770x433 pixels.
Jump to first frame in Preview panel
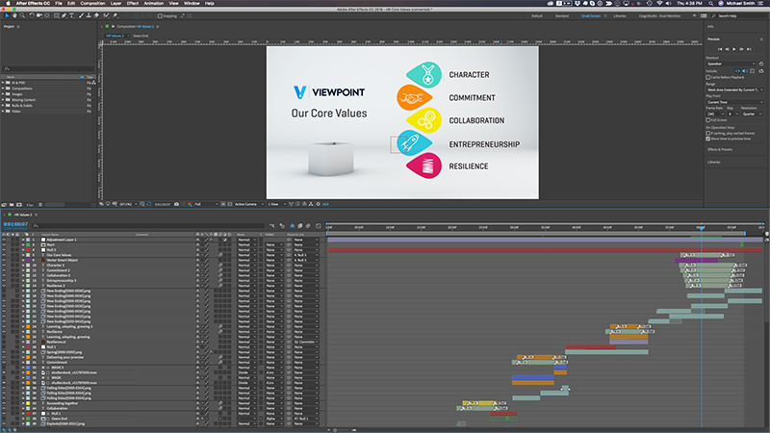[x=720, y=49]
